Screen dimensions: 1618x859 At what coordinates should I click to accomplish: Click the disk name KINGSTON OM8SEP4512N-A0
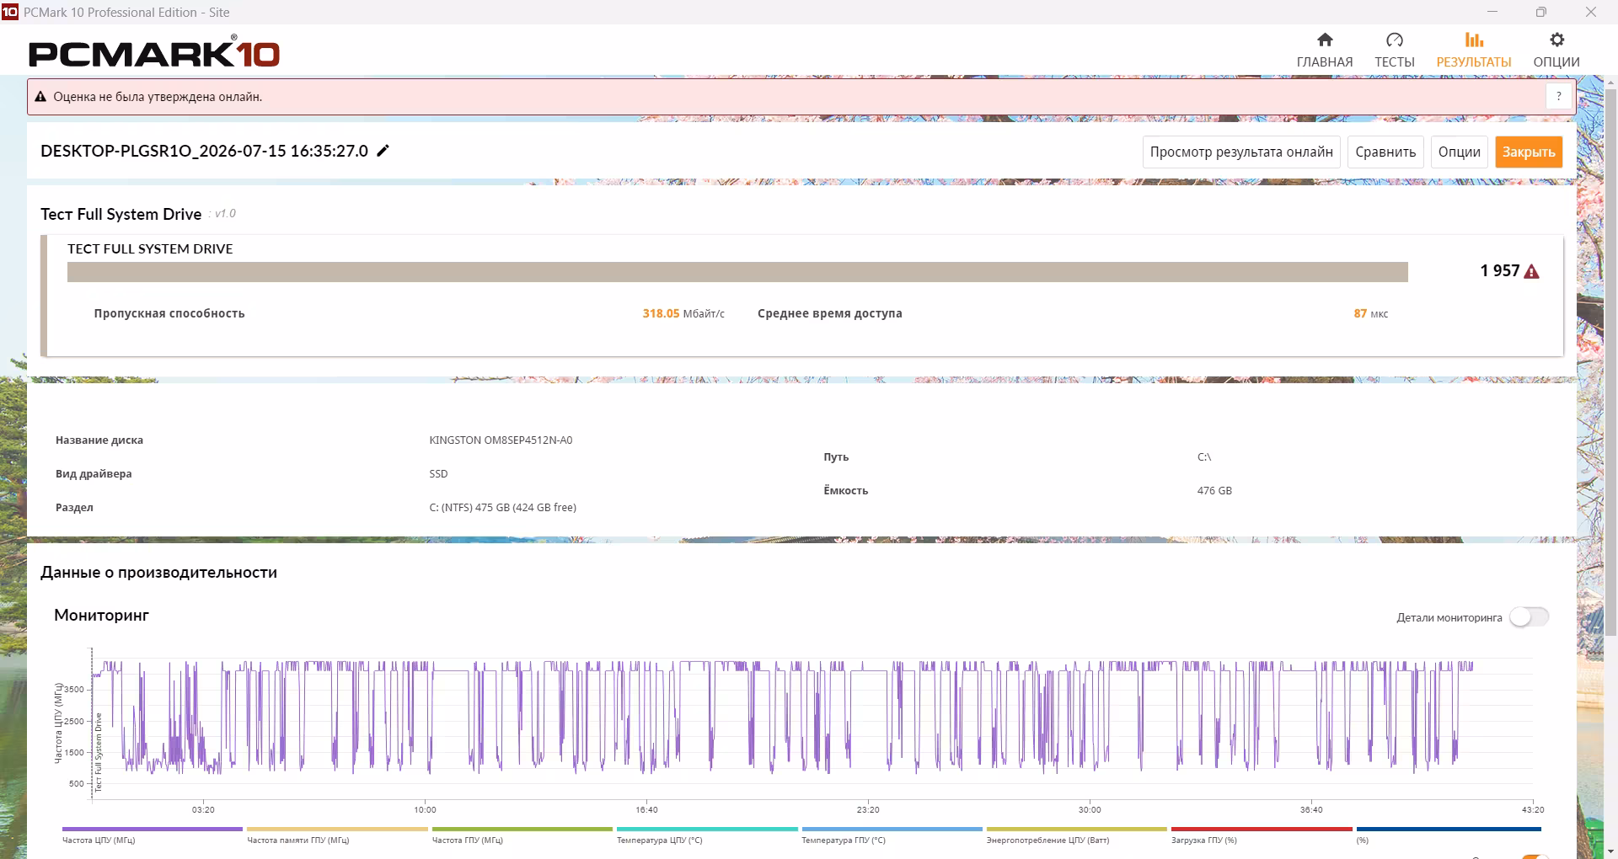point(501,440)
